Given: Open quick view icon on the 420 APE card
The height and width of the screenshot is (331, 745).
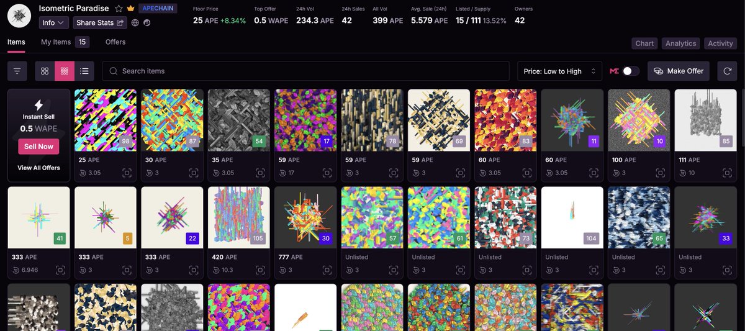Looking at the screenshot, I should click(x=260, y=270).
